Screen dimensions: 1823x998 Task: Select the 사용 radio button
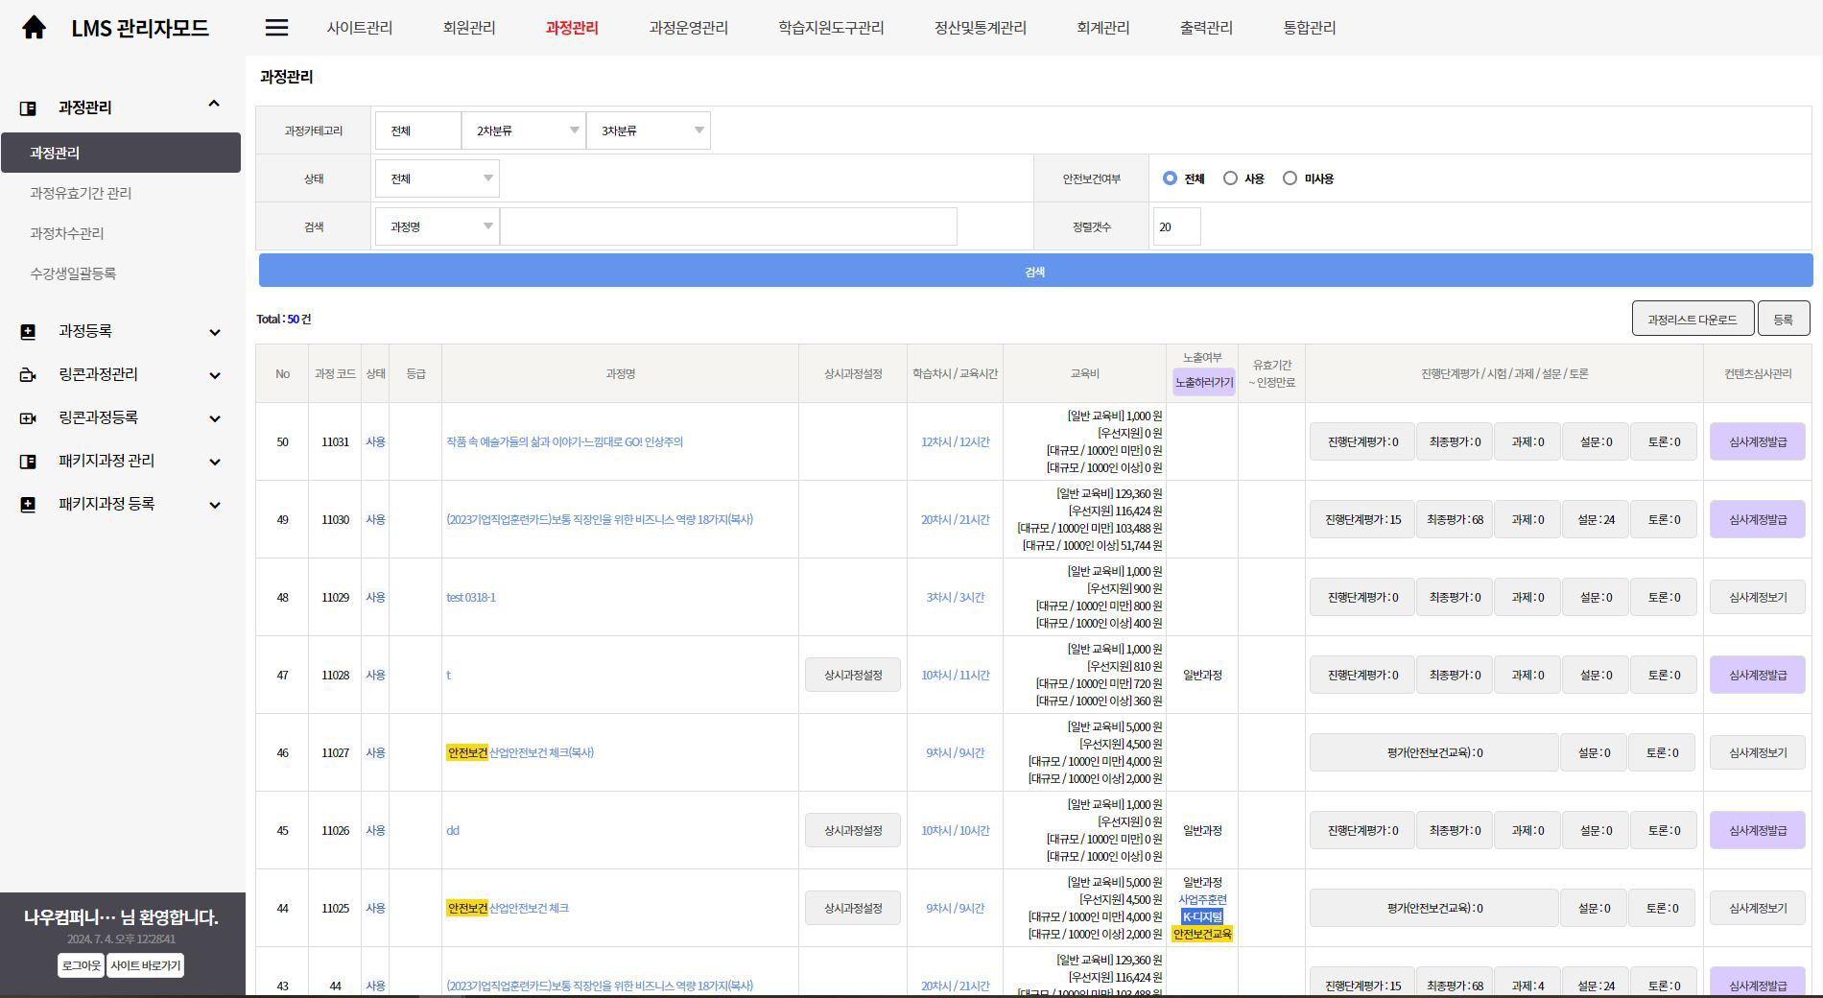coord(1230,178)
